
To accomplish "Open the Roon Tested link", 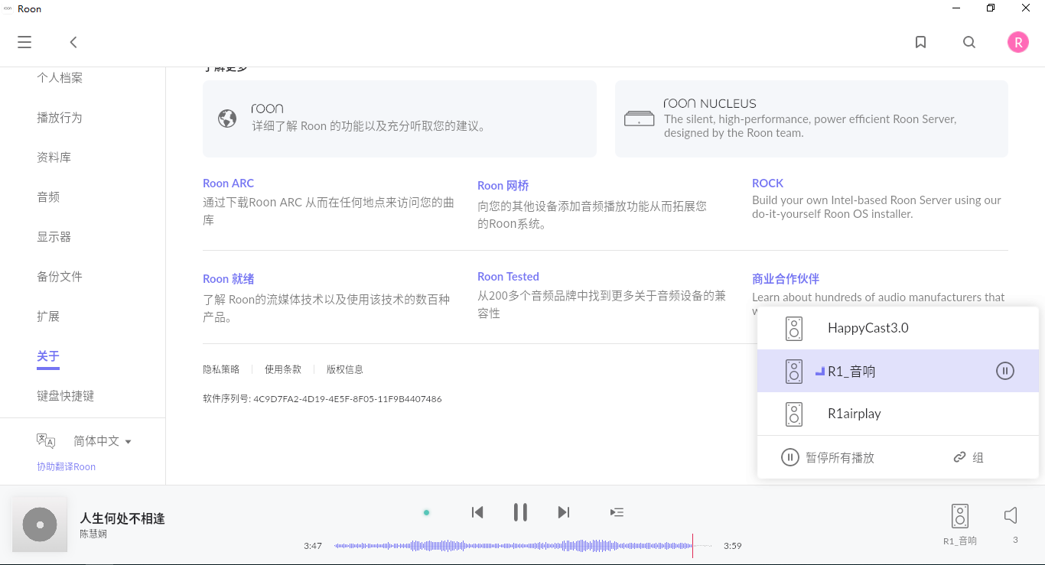I will pyautogui.click(x=508, y=277).
